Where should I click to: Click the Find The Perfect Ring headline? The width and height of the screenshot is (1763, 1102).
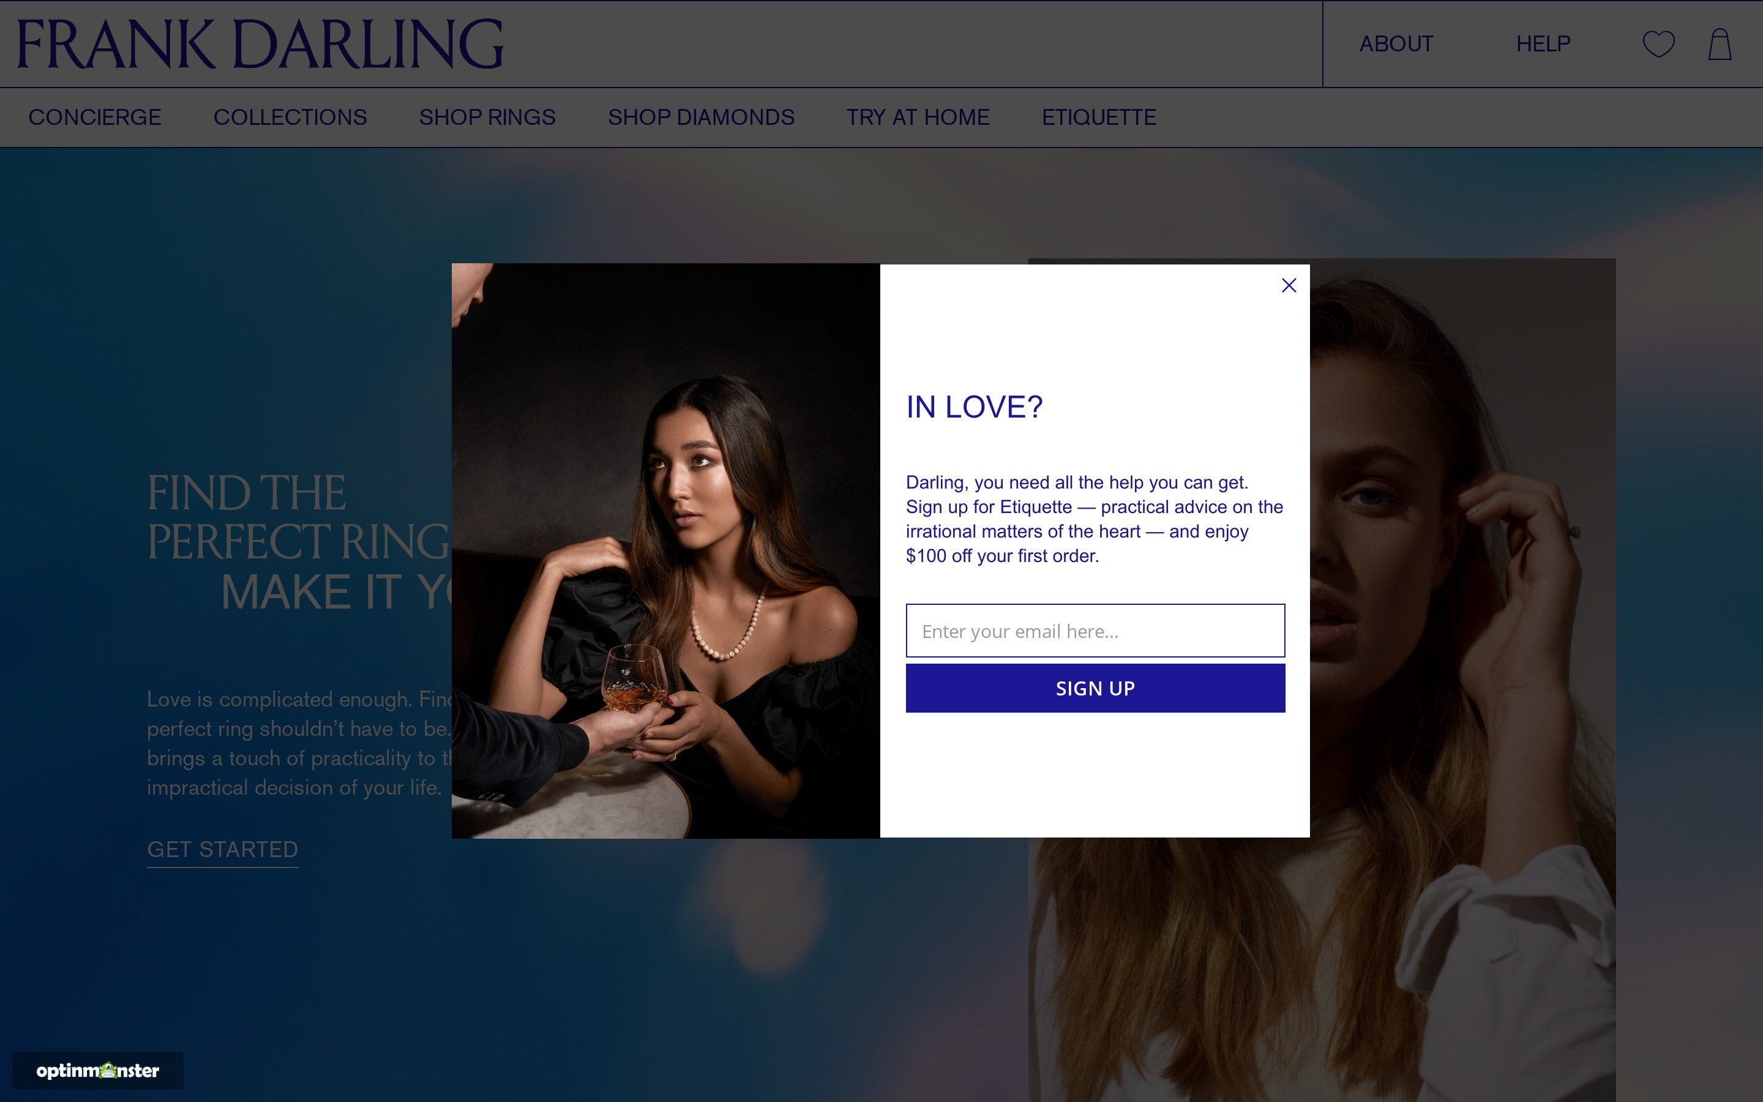coord(299,542)
